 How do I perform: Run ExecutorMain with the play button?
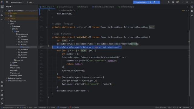150,2
